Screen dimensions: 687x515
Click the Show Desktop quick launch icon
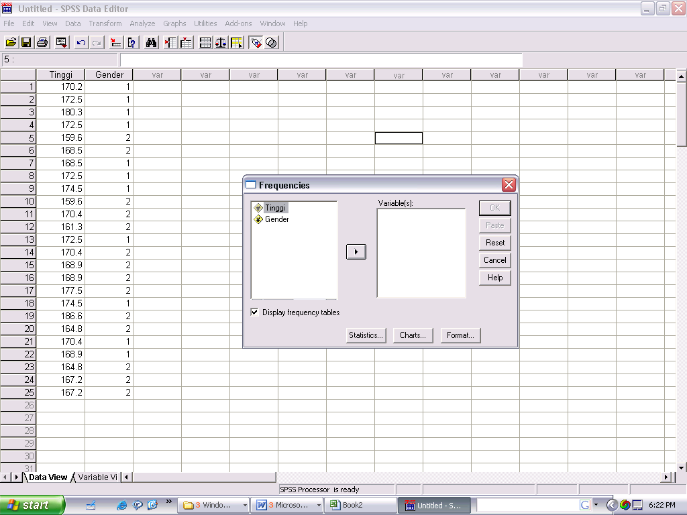point(91,505)
